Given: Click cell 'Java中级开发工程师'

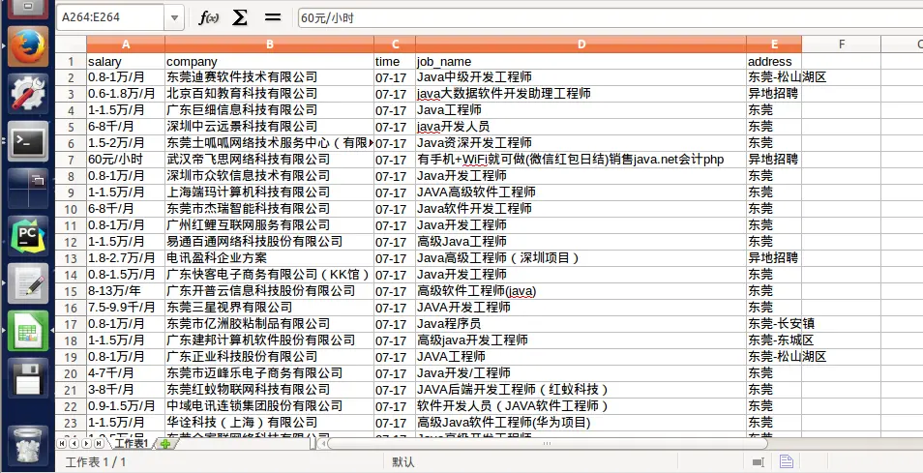Looking at the screenshot, I should point(581,77).
